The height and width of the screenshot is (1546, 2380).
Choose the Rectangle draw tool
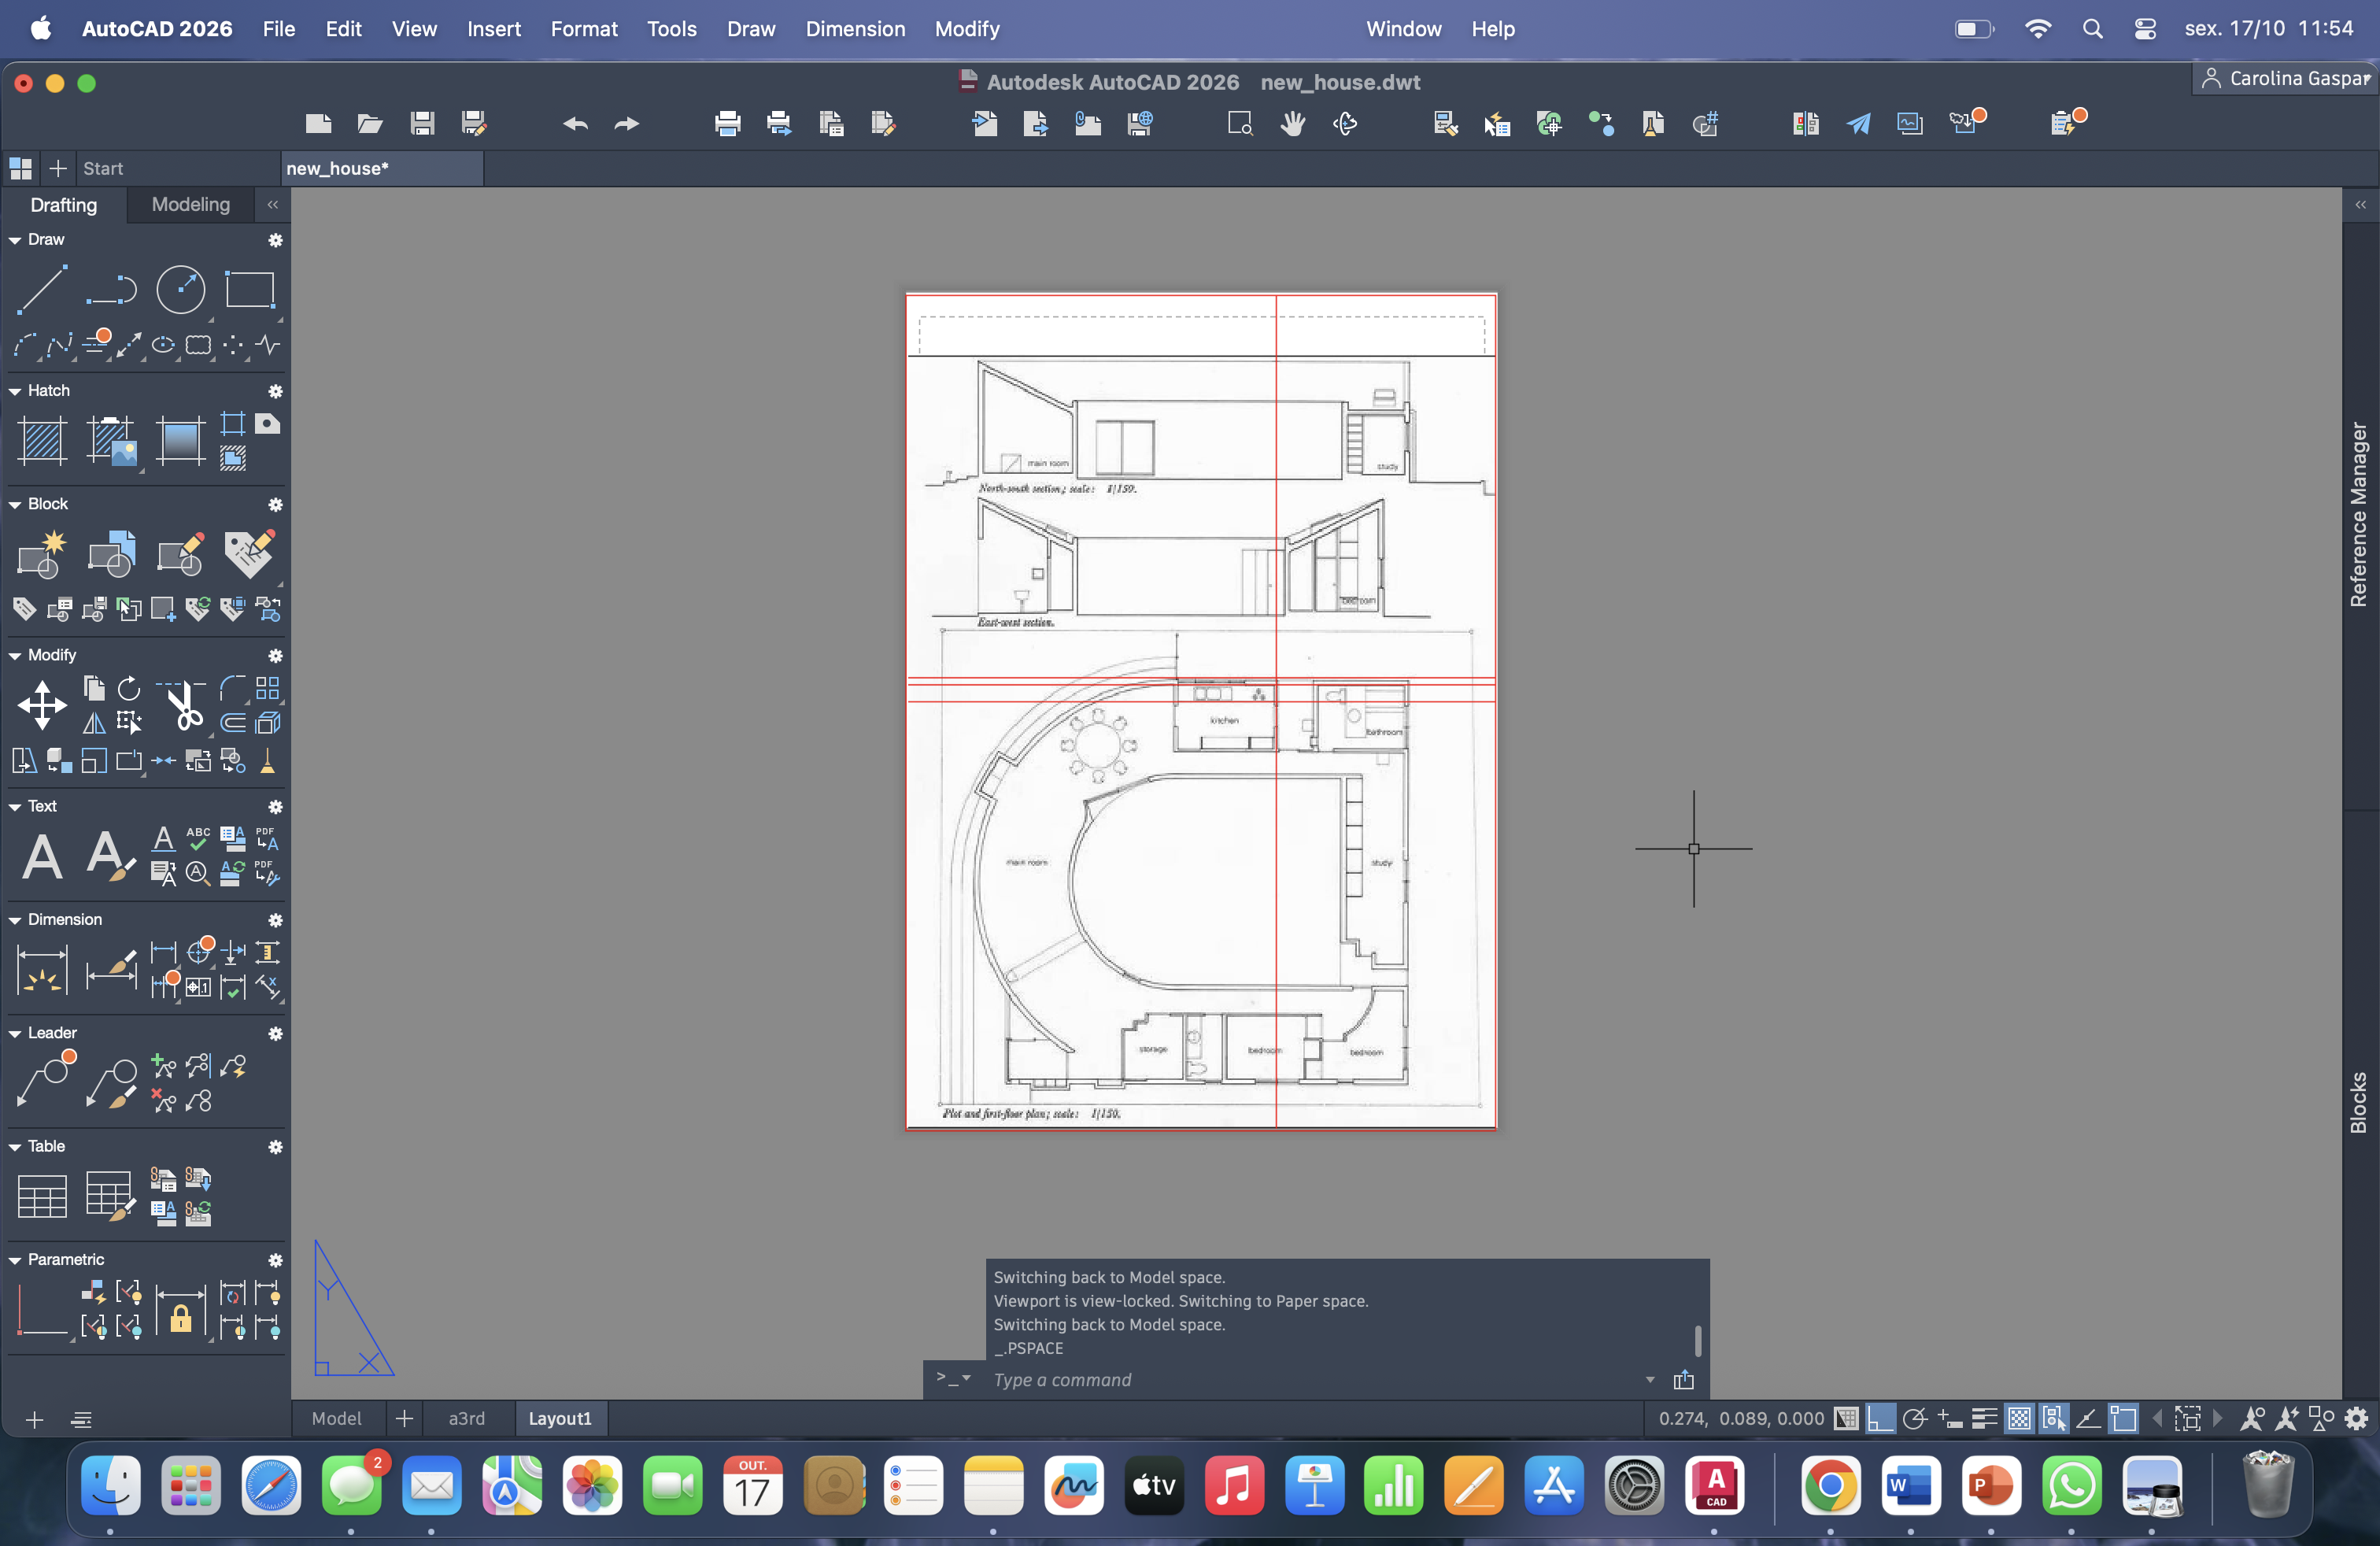coord(249,289)
